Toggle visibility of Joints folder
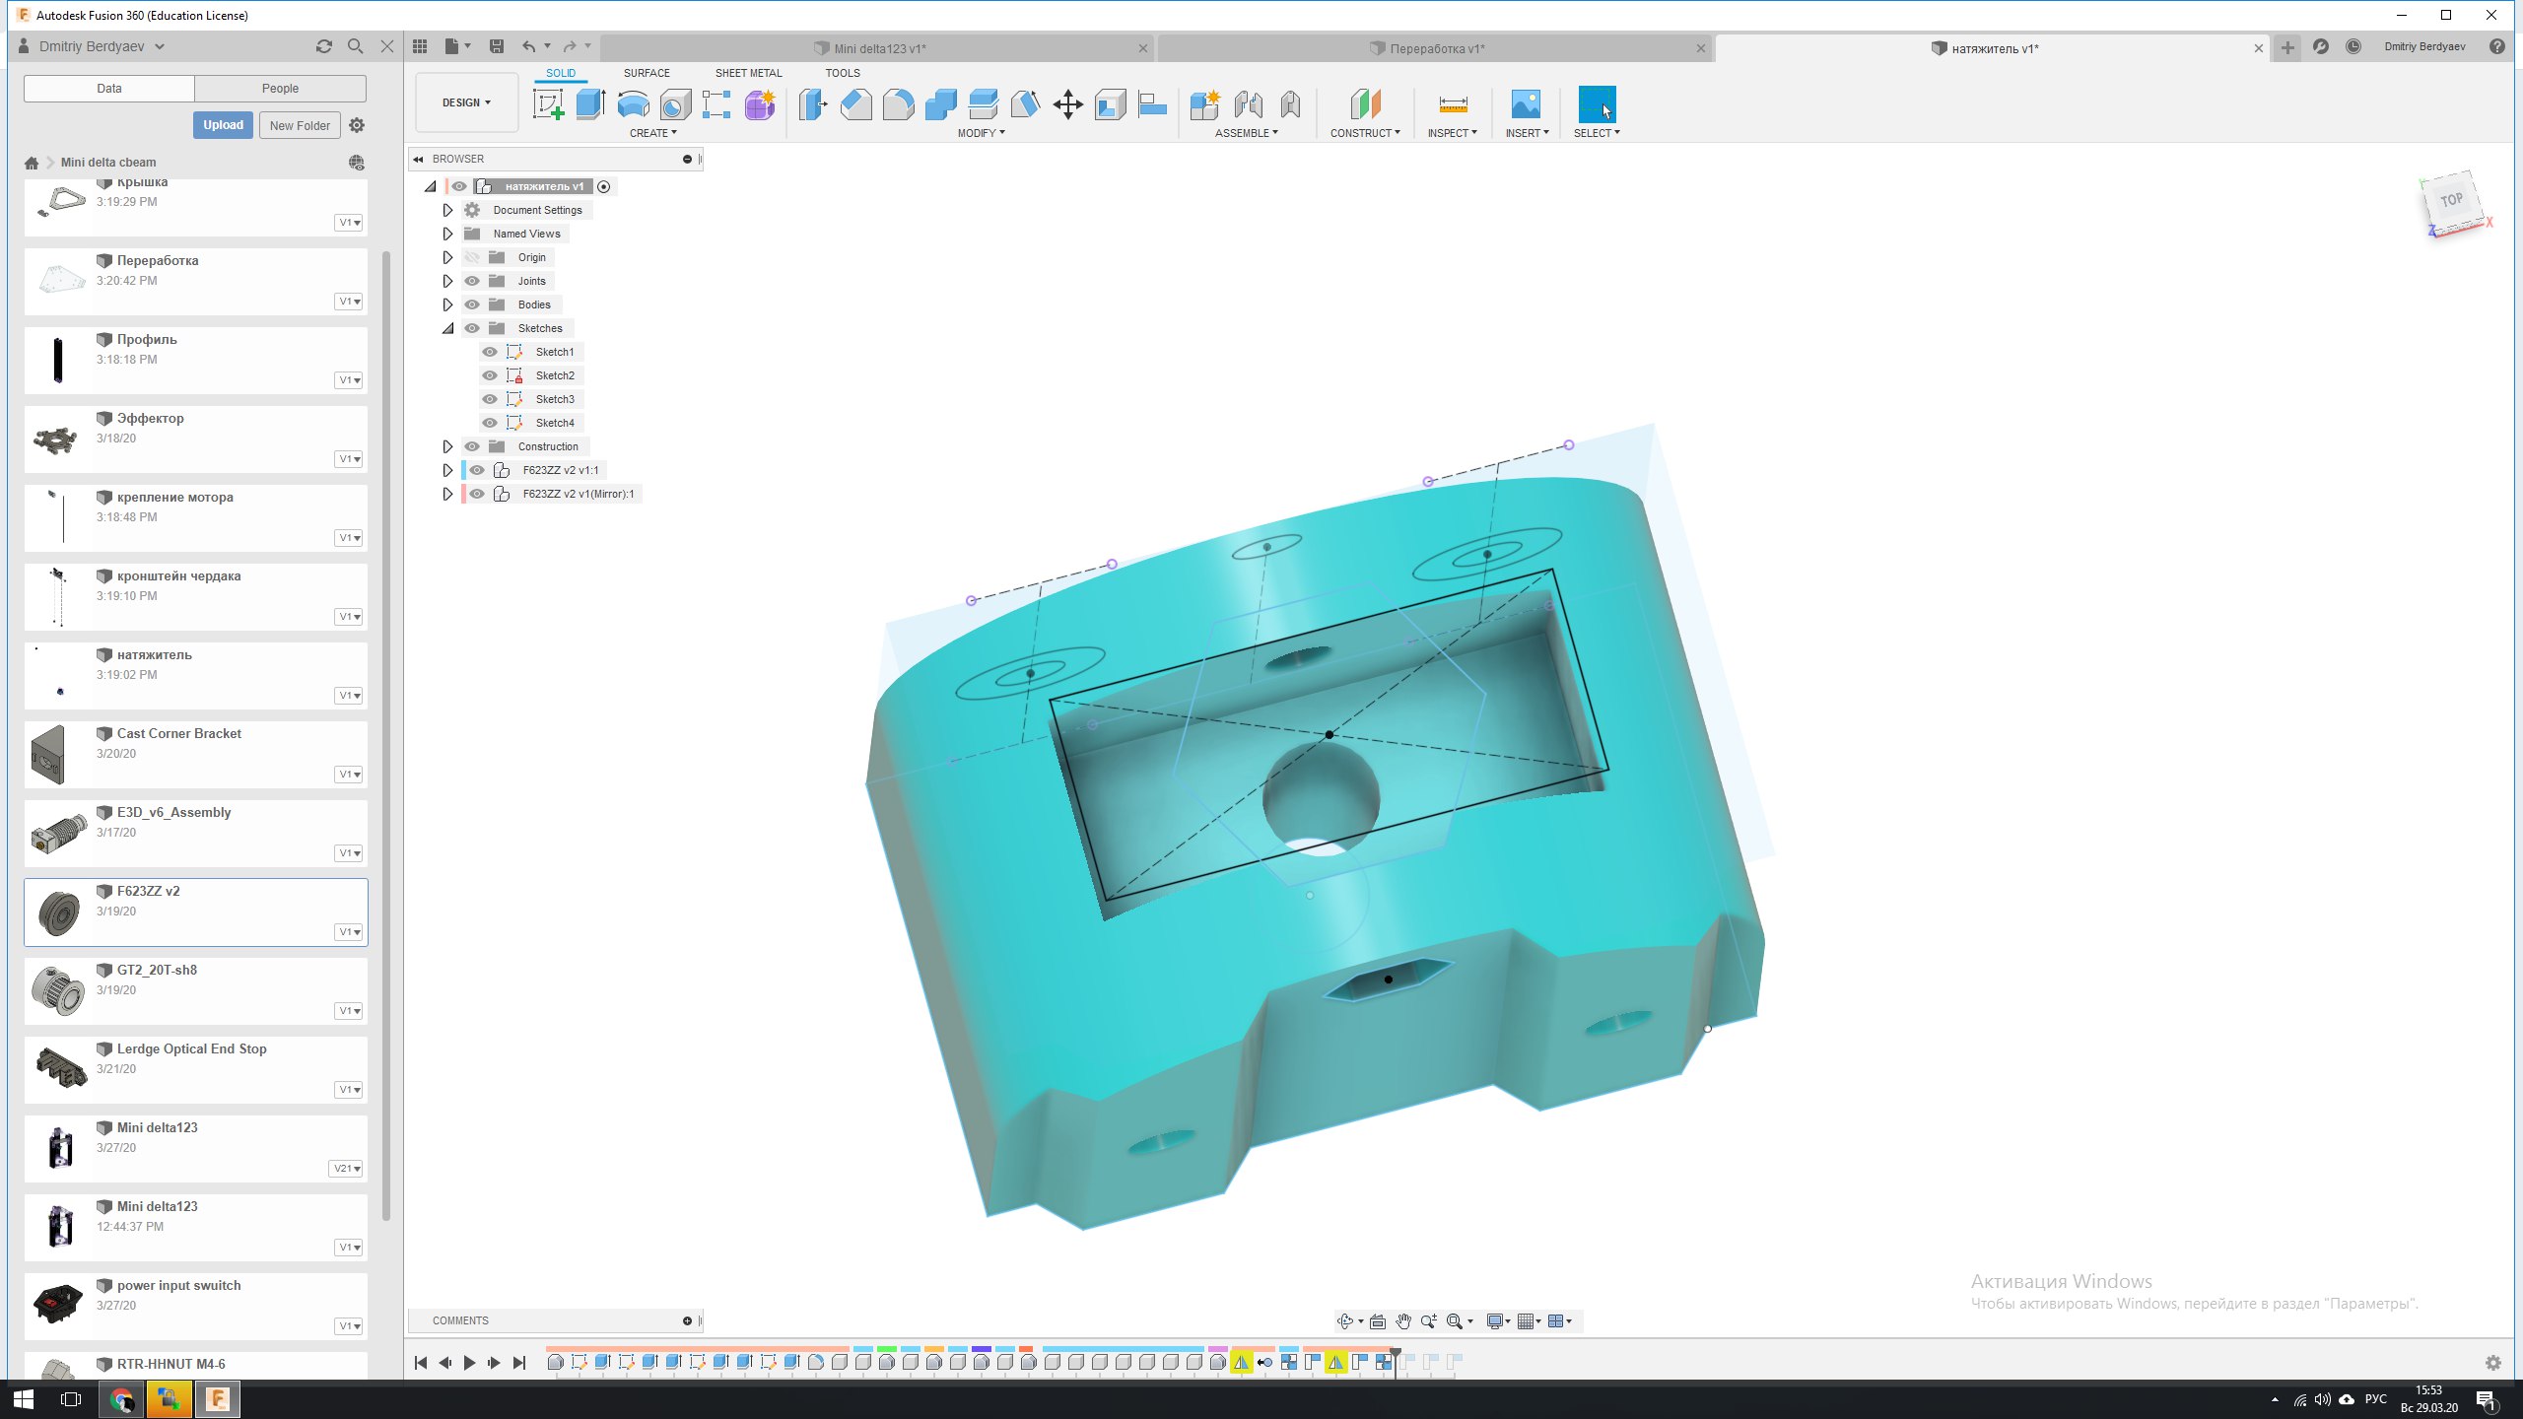The height and width of the screenshot is (1419, 2523). [472, 281]
